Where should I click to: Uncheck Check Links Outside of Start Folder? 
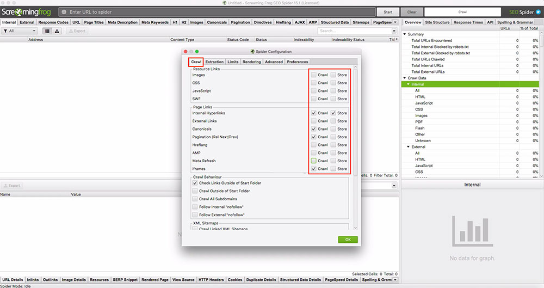(x=195, y=183)
